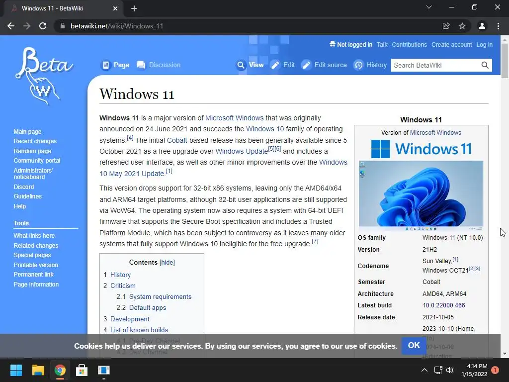This screenshot has width=509, height=382.
Task: Open a new tab with plus icon
Action: pos(134,8)
